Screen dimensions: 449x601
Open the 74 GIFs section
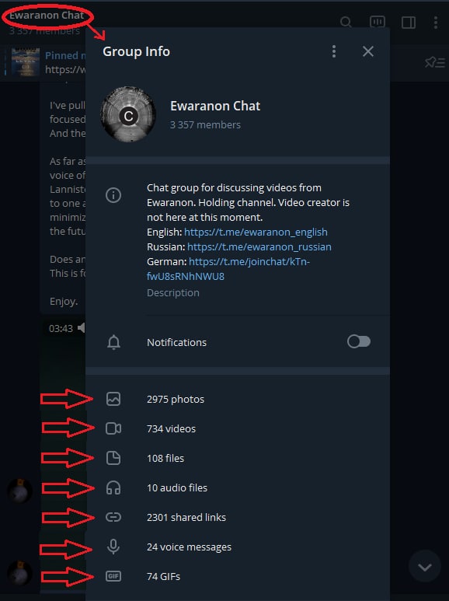click(x=238, y=576)
